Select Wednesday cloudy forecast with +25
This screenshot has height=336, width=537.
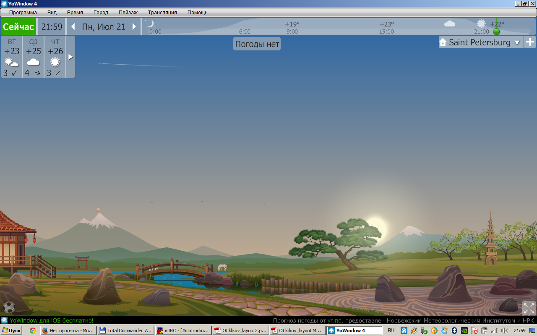coord(34,57)
